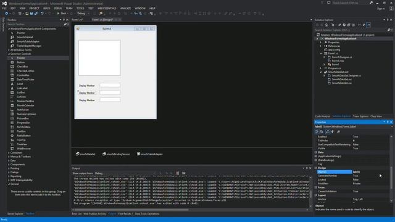Screen dimensions: 395x222
Task: Expand the All Windows Forms toolbox group
Action: coord(9,50)
